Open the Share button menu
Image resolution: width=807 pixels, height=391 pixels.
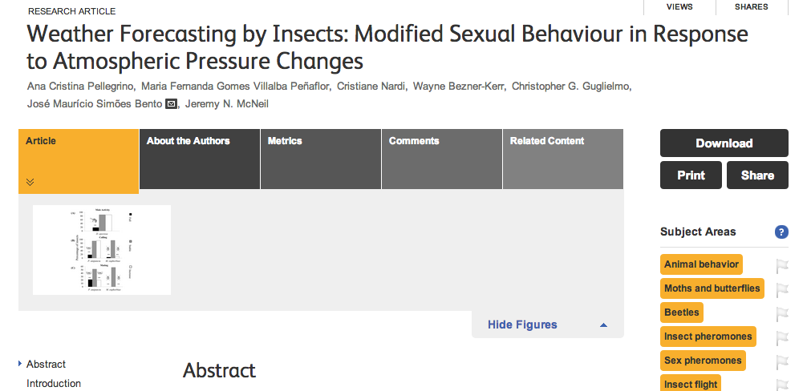[757, 175]
